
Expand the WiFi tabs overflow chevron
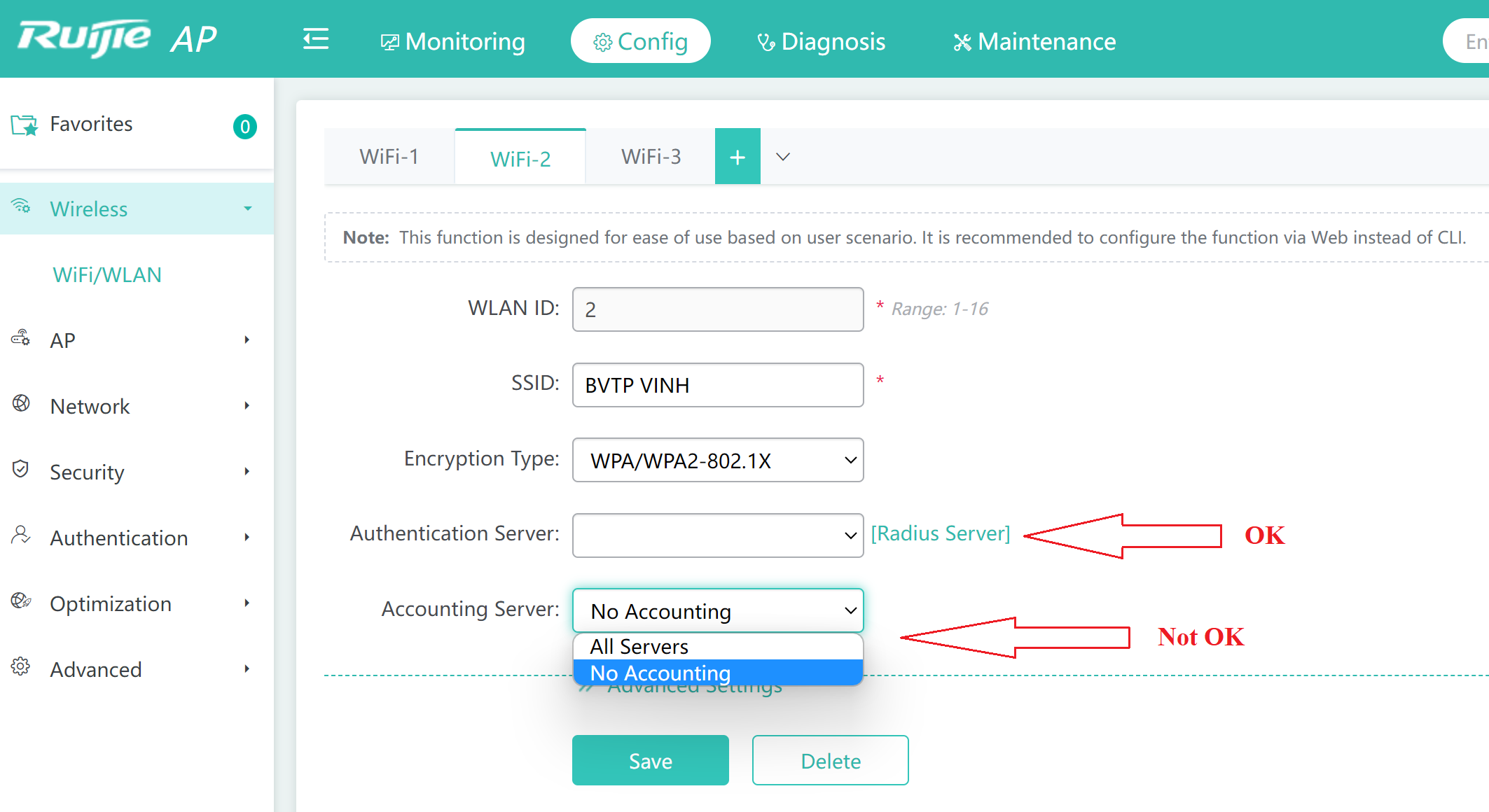point(783,157)
